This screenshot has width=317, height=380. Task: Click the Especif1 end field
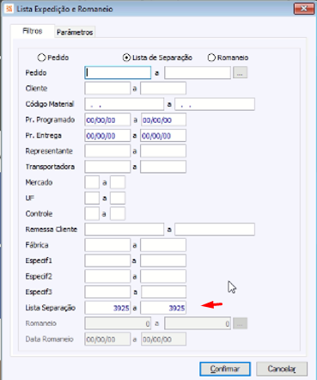[x=163, y=260]
